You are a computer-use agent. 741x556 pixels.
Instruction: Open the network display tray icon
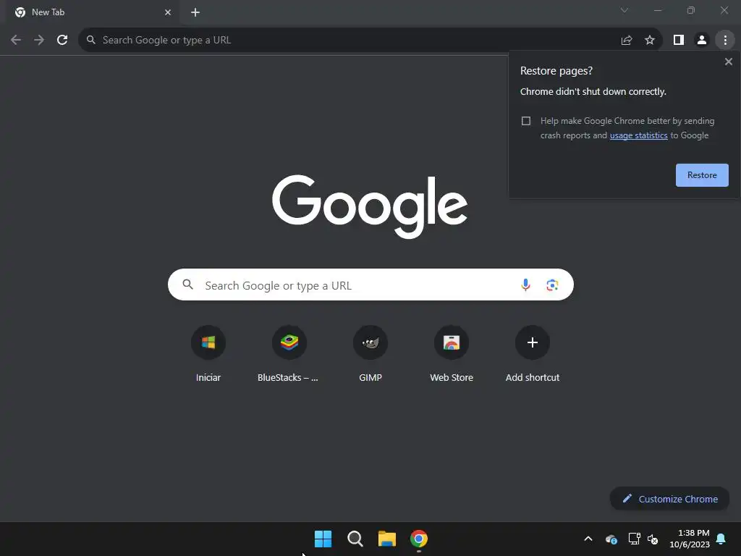coord(634,539)
